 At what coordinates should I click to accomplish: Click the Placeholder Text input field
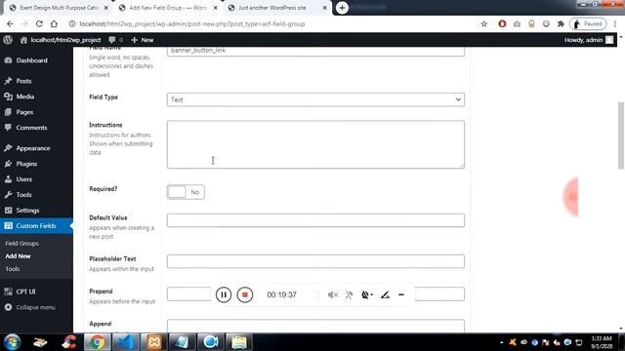coord(315,261)
